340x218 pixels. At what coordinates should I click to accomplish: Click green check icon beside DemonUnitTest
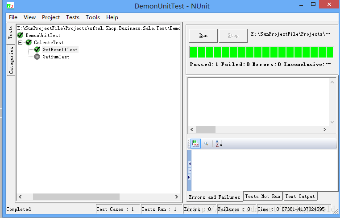(x=20, y=35)
